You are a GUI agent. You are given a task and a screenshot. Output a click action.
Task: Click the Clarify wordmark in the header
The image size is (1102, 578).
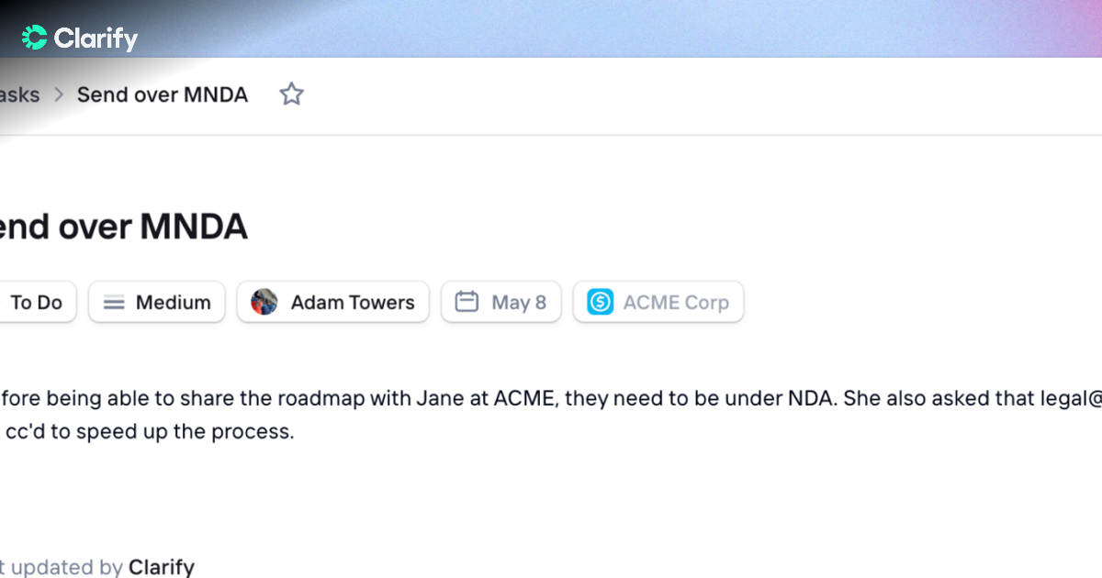tap(96, 39)
